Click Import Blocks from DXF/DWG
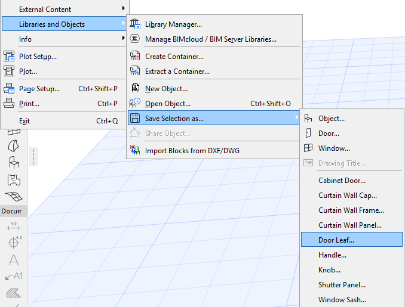Viewport: 405px width, 307px height. point(192,151)
